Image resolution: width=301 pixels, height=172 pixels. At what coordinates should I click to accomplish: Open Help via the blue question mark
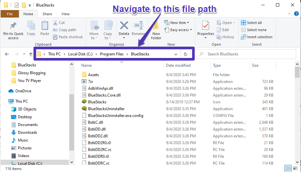[x=296, y=14]
